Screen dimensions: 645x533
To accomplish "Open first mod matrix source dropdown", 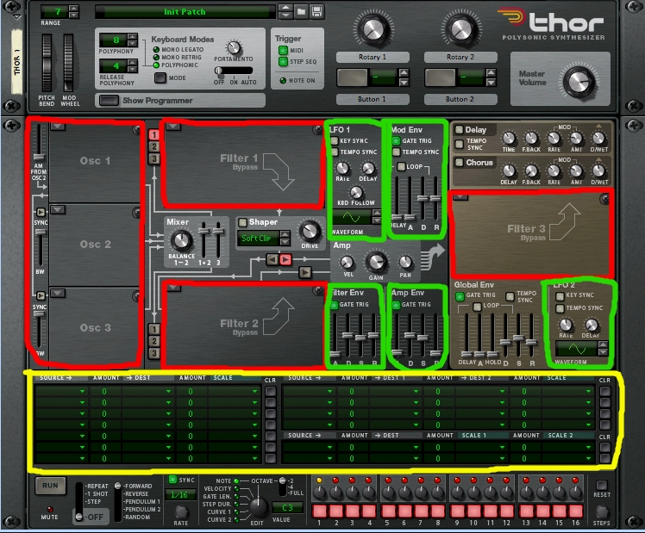I will [61, 391].
